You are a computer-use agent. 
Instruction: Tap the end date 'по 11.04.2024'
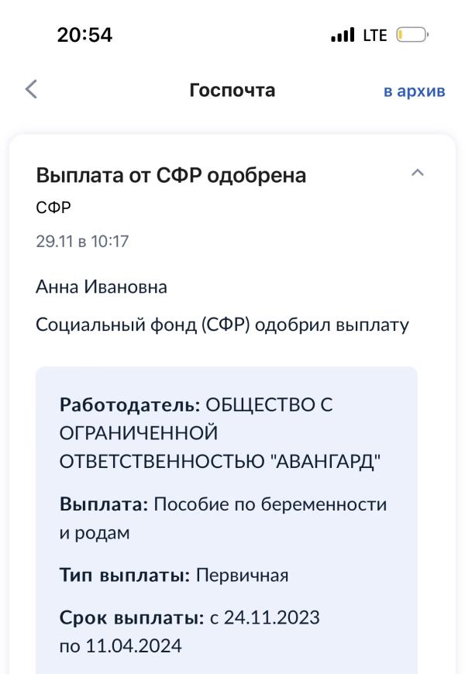(120, 646)
